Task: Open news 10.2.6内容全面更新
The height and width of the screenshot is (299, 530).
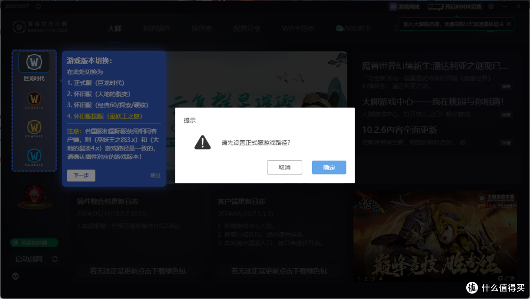Action: (x=399, y=130)
